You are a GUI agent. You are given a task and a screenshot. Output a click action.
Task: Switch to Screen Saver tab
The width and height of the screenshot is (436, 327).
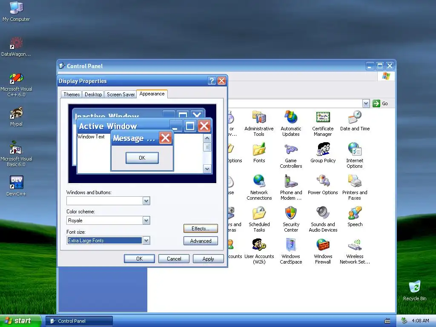(x=120, y=95)
